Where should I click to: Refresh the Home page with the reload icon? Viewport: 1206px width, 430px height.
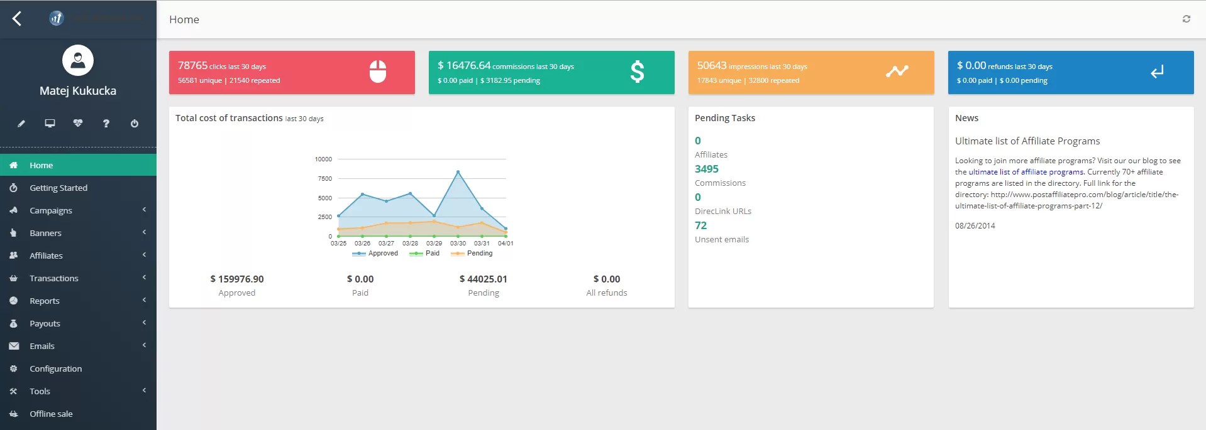tap(1186, 19)
